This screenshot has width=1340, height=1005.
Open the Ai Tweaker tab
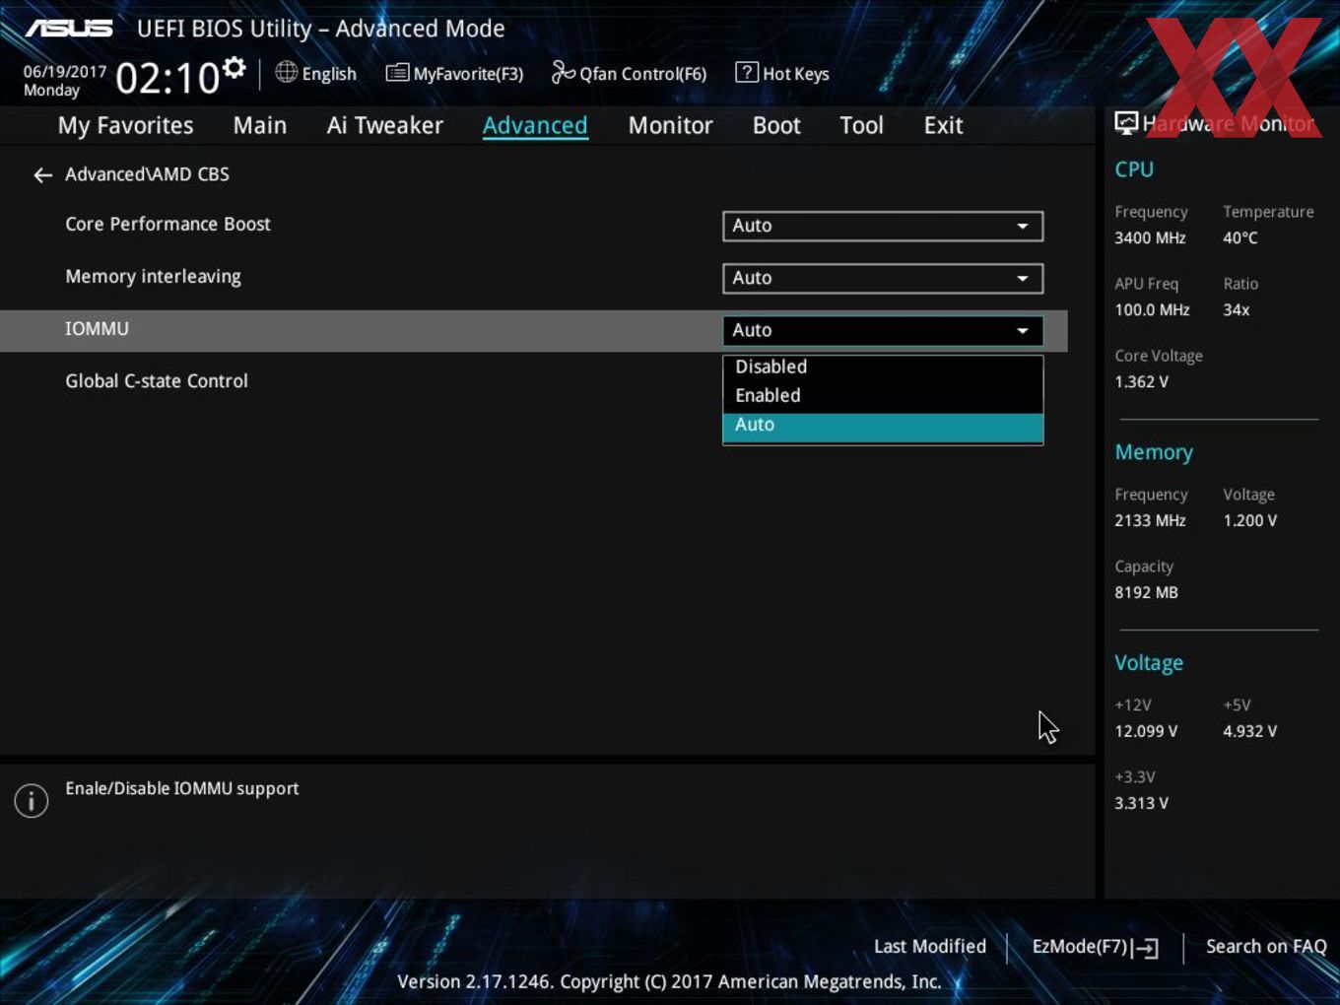(x=385, y=125)
